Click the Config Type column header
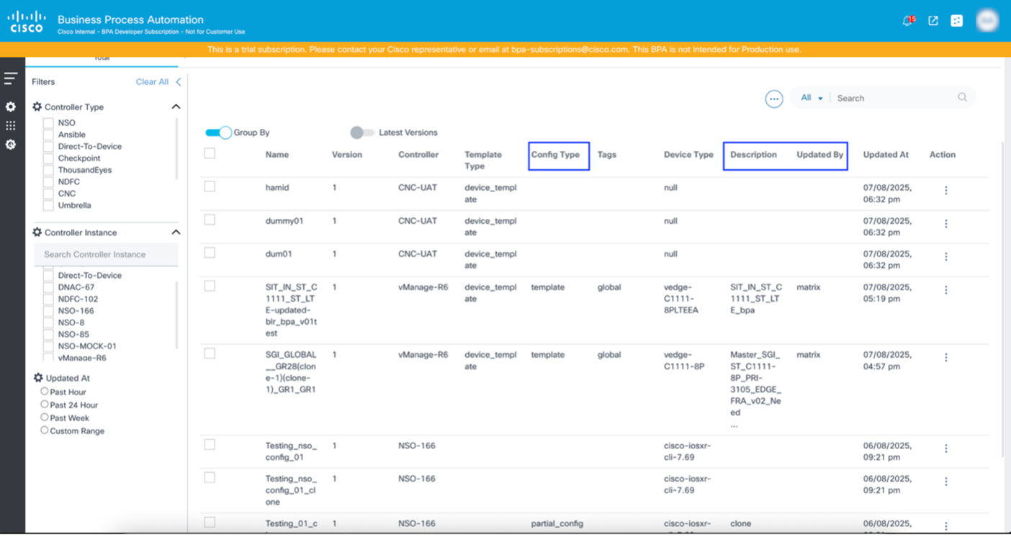 [555, 155]
